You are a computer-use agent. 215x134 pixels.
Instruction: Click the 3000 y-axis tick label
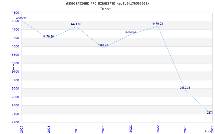(15, 89)
